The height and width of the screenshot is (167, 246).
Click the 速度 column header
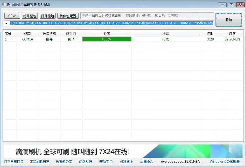click(x=232, y=34)
